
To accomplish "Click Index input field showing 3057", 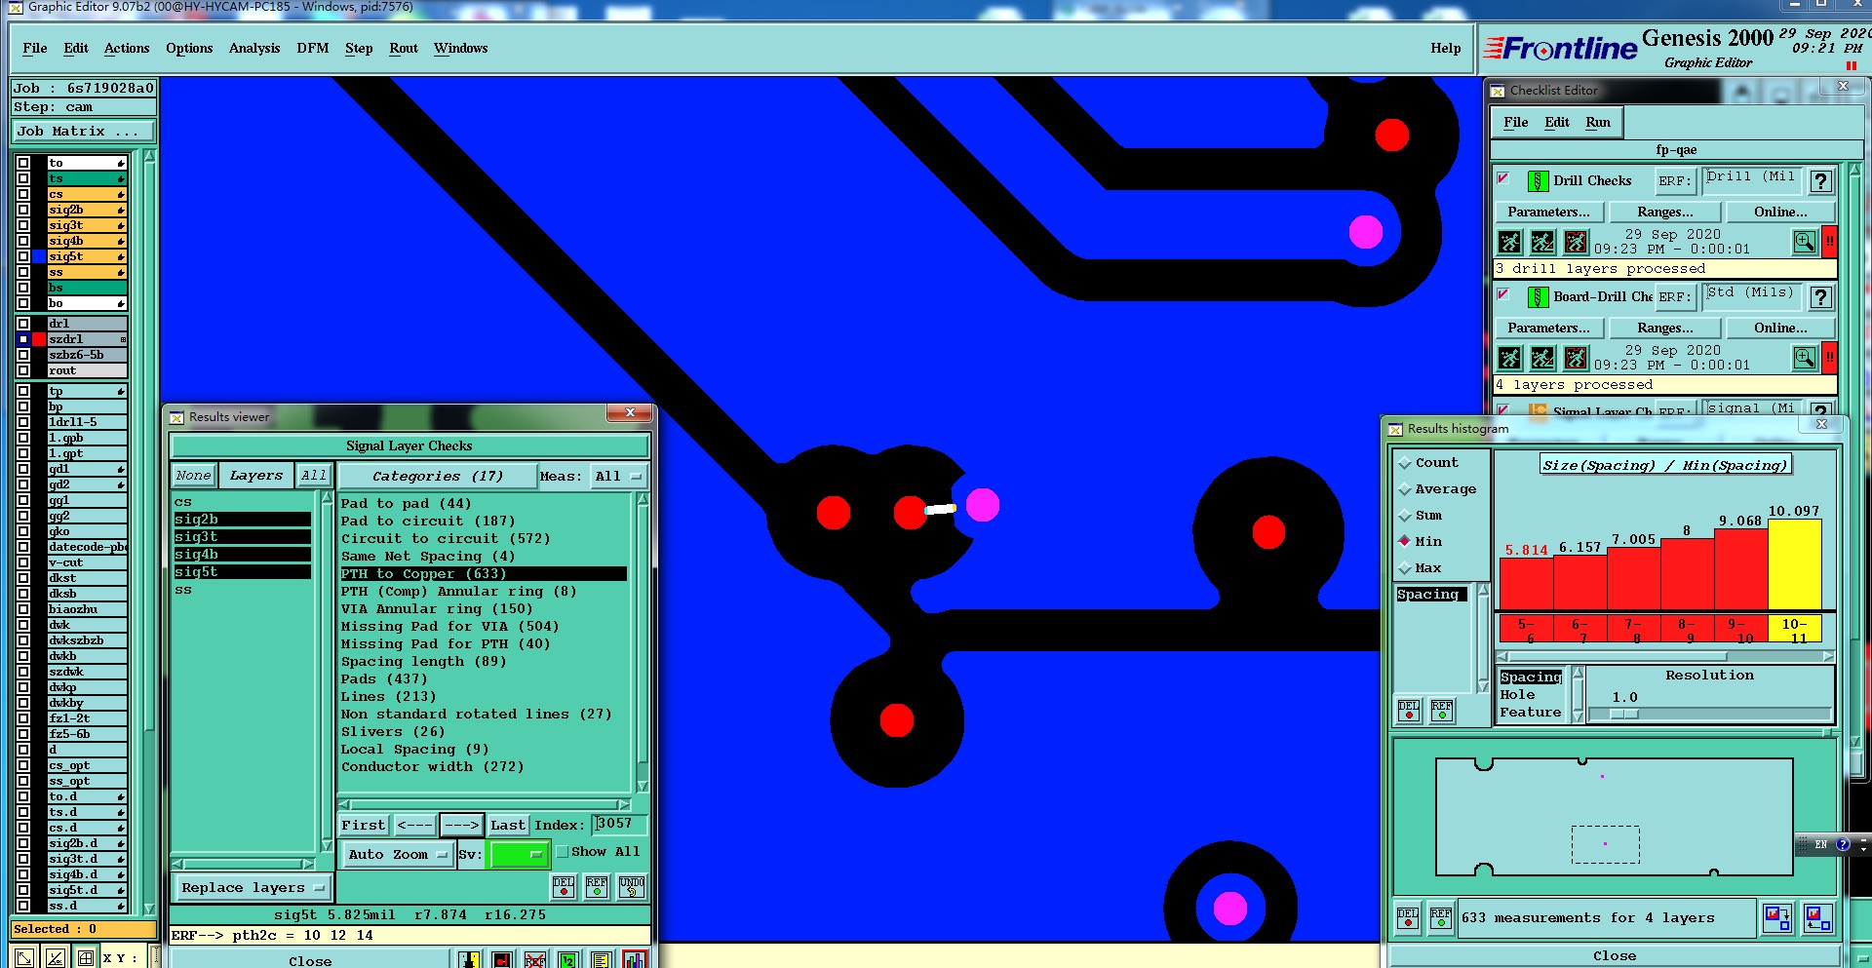I will pos(618,825).
